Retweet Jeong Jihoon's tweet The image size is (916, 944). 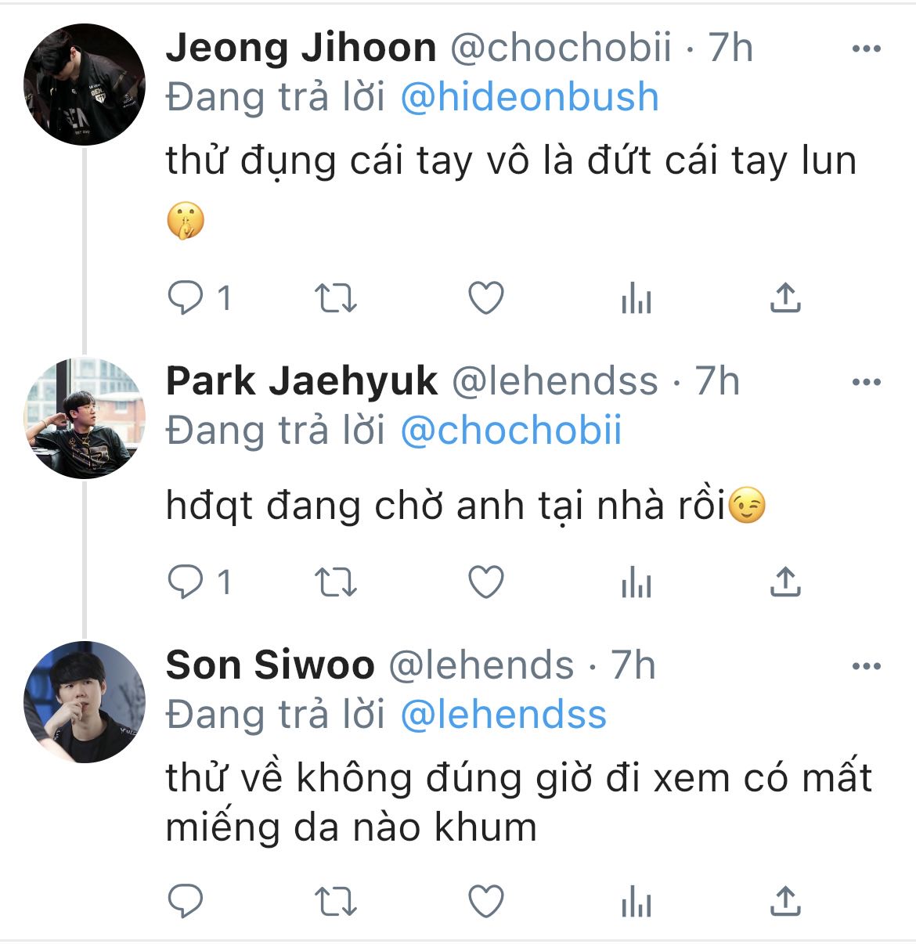click(x=335, y=298)
